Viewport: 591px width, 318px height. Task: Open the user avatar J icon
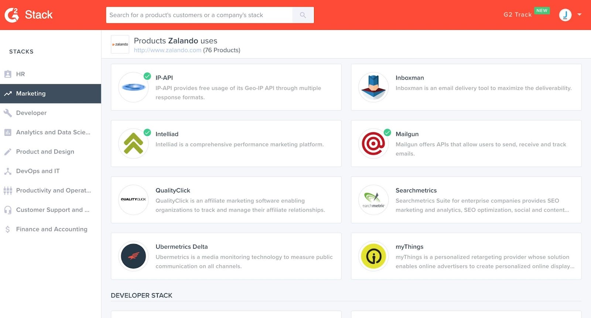point(565,15)
